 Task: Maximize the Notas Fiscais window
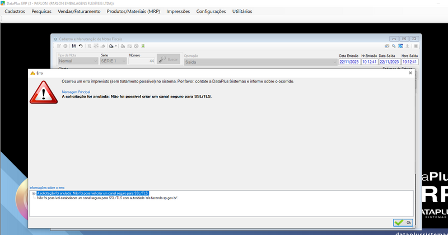pos(404,39)
